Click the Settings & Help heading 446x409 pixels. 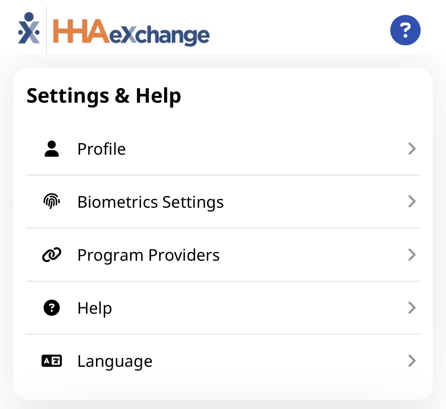(x=104, y=96)
